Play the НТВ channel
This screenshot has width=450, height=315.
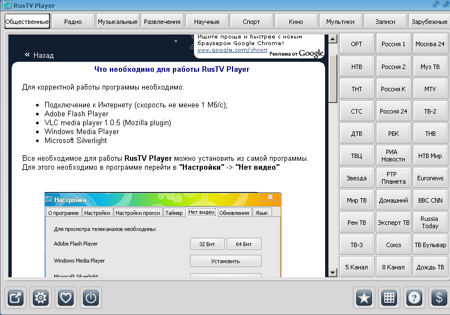[357, 66]
